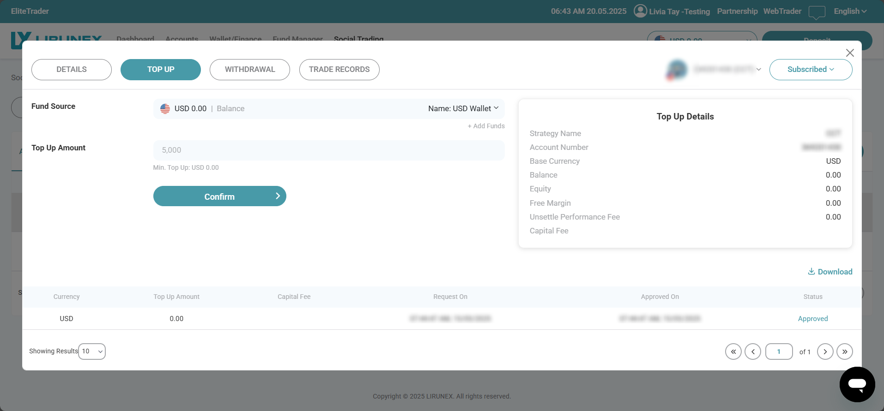884x411 pixels.
Task: Open the messages icon in header
Action: coord(817,12)
